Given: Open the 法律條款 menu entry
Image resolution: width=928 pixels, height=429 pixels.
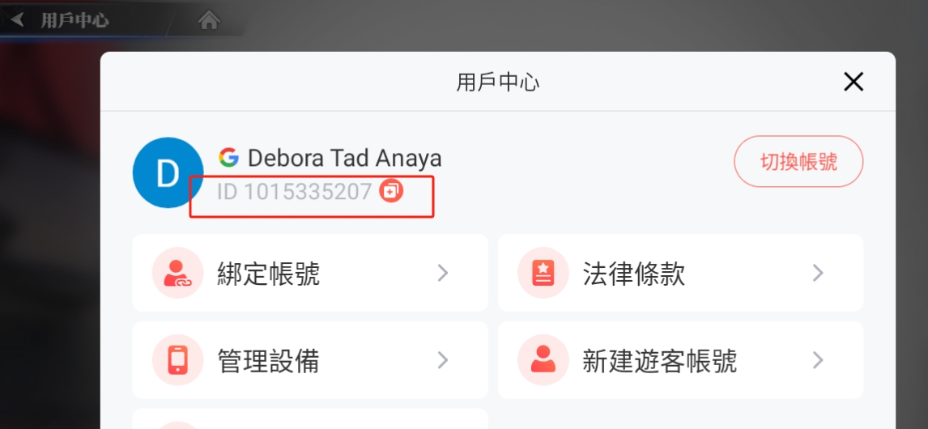Looking at the screenshot, I should point(680,273).
